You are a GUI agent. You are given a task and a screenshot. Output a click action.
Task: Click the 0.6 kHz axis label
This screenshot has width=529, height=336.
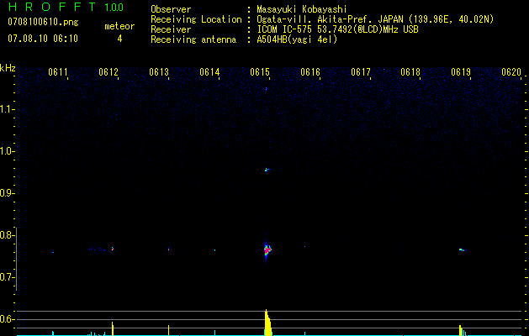[6, 319]
